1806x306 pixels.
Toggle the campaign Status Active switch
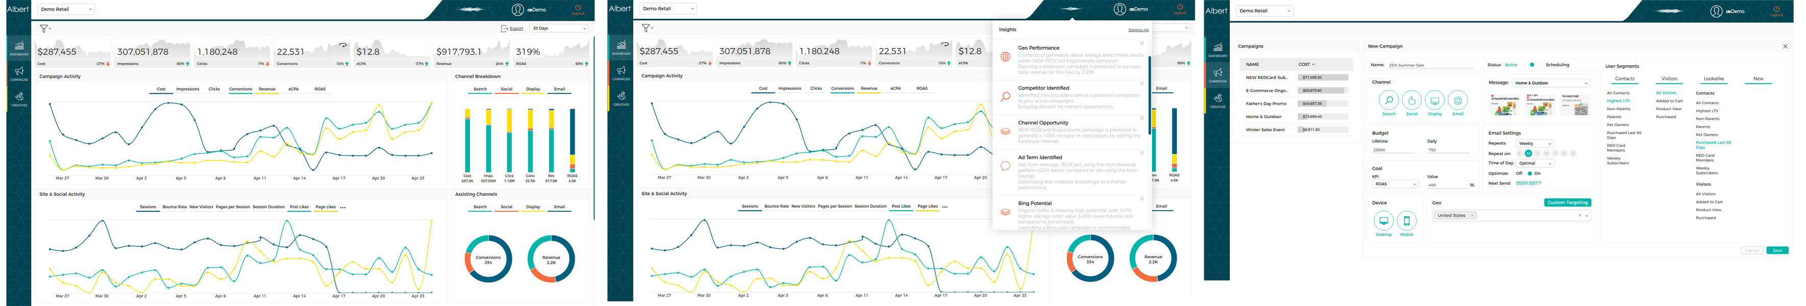pyautogui.click(x=1531, y=64)
